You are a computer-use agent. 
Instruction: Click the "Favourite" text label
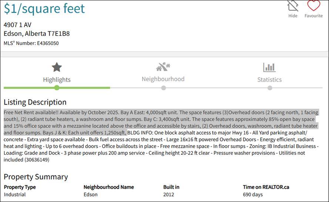(313, 16)
